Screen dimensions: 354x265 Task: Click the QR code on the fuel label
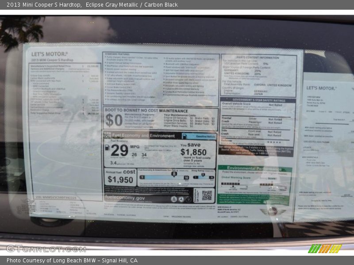[207, 195]
